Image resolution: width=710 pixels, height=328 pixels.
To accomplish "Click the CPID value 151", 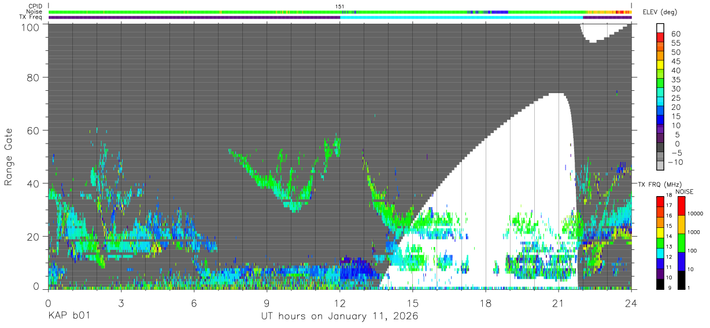I will point(340,6).
